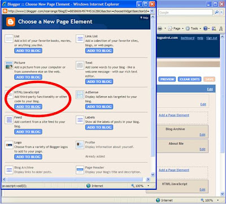Image resolution: width=226 pixels, height=204 pixels.
Task: Click Edit link under About Me
Action: point(202,149)
